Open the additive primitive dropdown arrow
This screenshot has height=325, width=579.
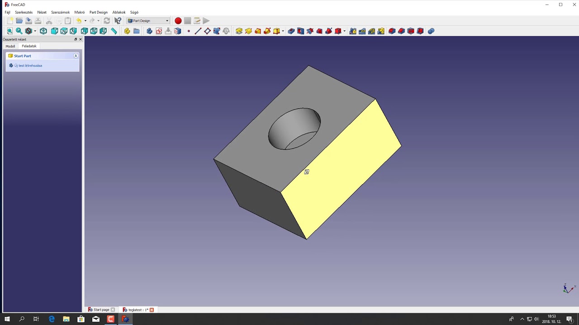point(283,31)
